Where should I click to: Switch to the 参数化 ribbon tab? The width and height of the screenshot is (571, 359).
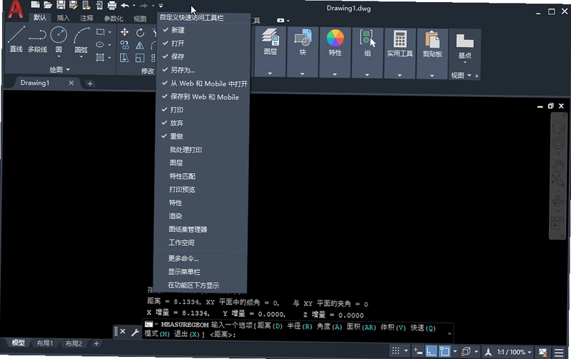(x=113, y=19)
